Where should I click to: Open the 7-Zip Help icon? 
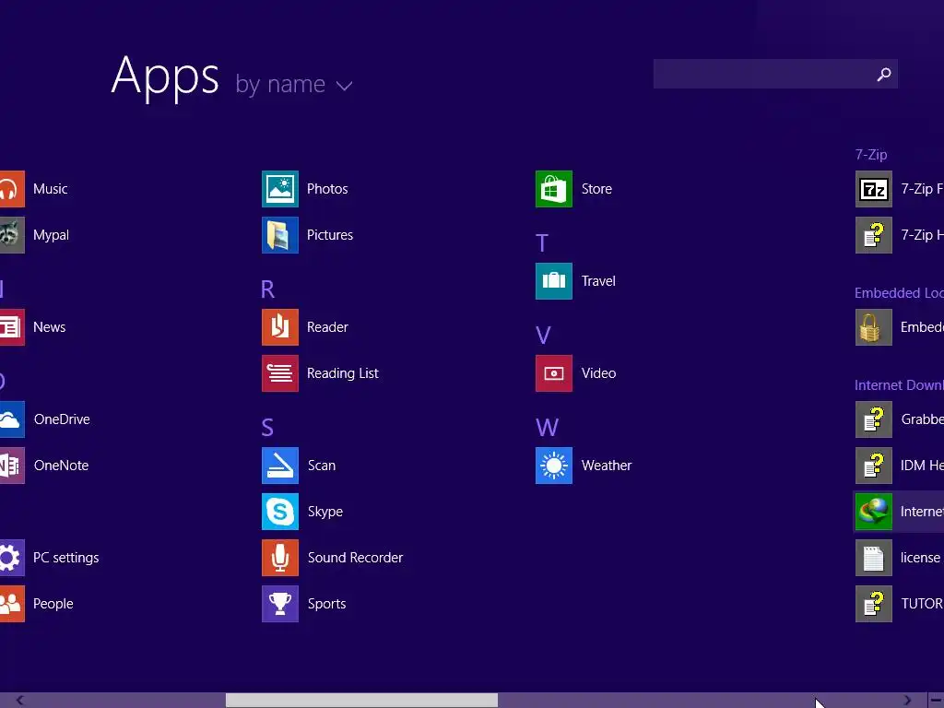pos(874,235)
